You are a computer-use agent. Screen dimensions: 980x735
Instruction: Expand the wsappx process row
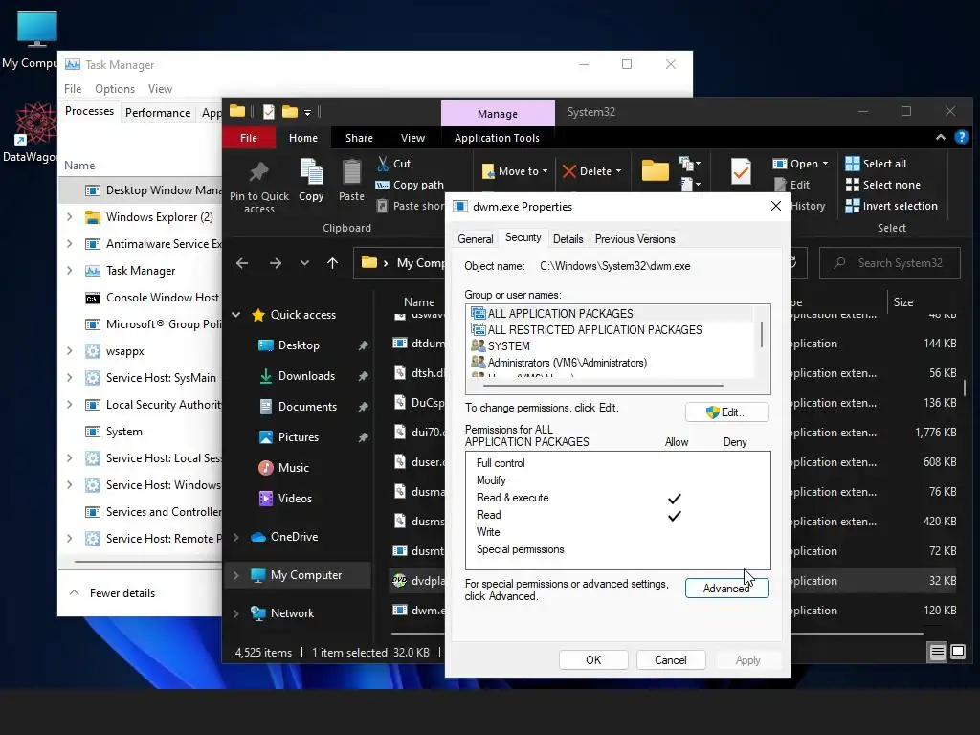pos(69,351)
